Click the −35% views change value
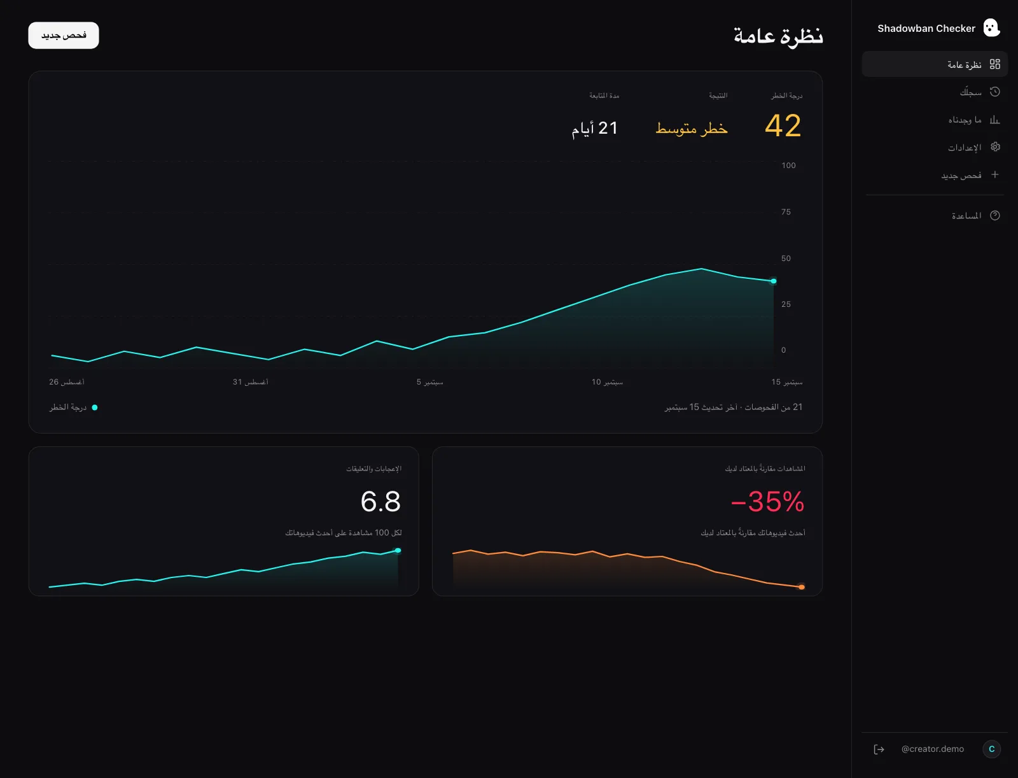Screen dimensions: 1018x778 pos(767,502)
